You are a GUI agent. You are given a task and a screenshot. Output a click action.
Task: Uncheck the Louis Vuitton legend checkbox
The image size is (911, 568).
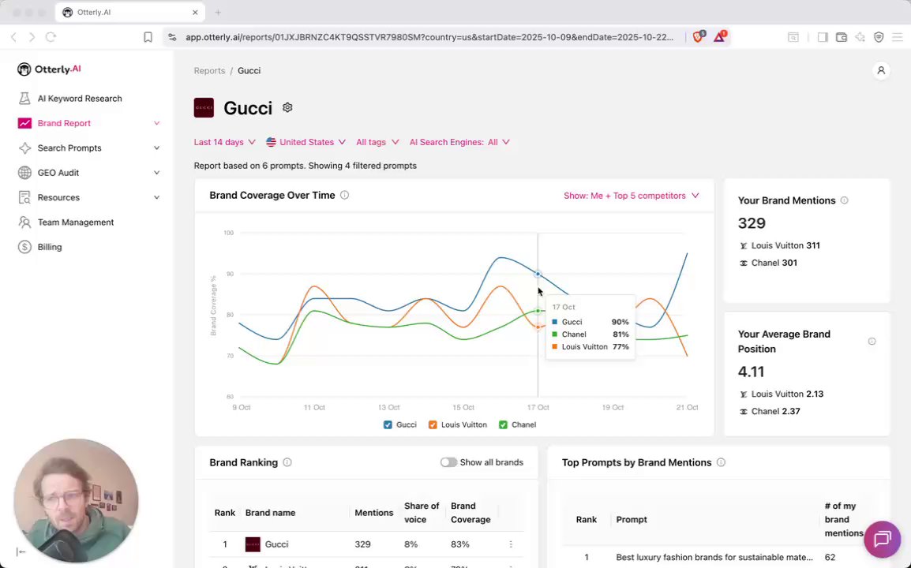pos(433,424)
